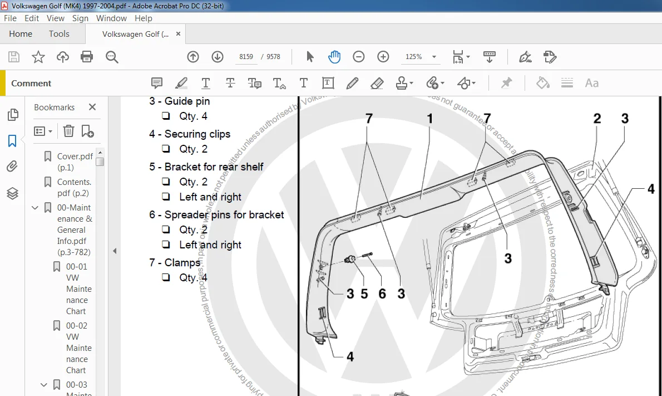This screenshot has width=662, height=396.
Task: Open the zoom level dropdown arrow
Action: pos(433,57)
